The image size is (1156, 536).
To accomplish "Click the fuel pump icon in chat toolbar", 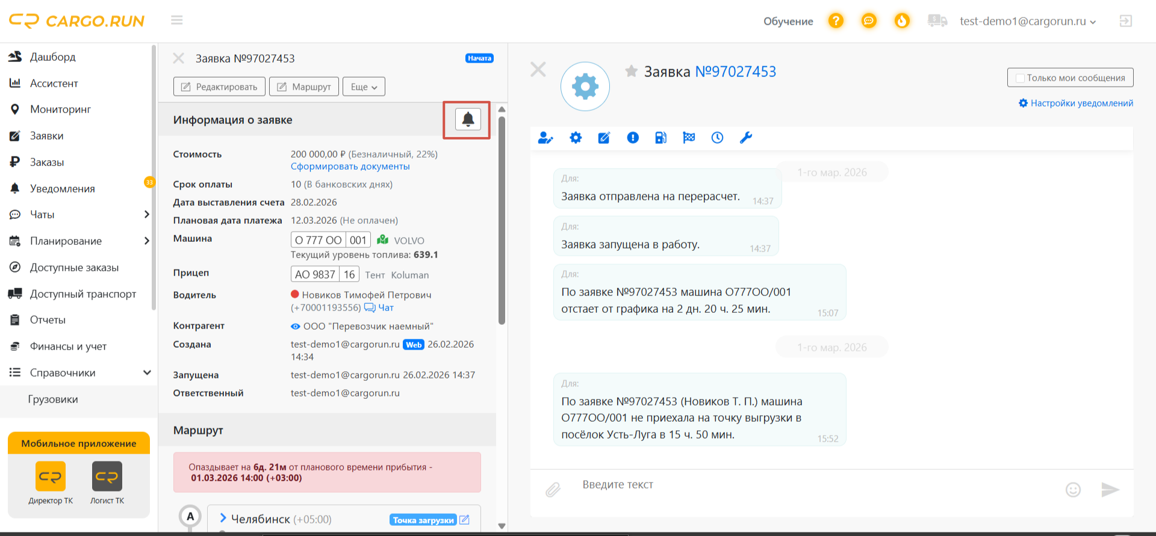I will click(660, 138).
